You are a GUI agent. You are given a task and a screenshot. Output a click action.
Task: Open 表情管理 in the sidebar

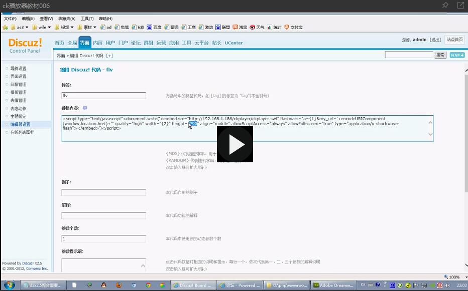click(18, 100)
